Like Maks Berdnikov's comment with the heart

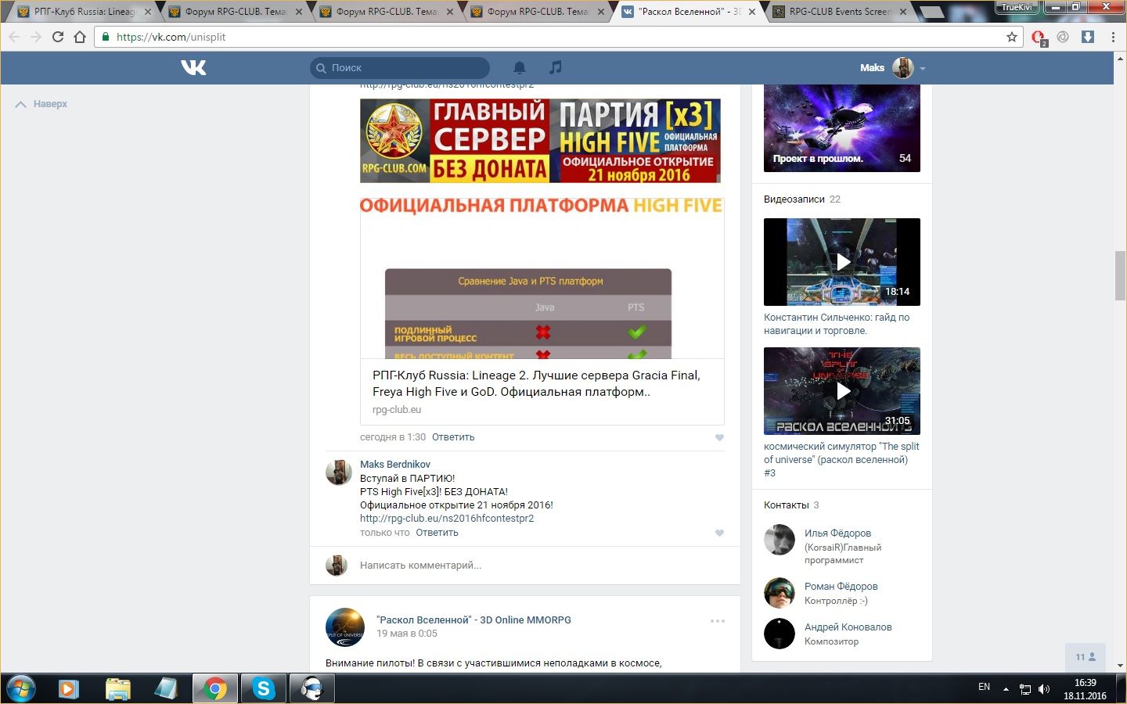click(719, 533)
